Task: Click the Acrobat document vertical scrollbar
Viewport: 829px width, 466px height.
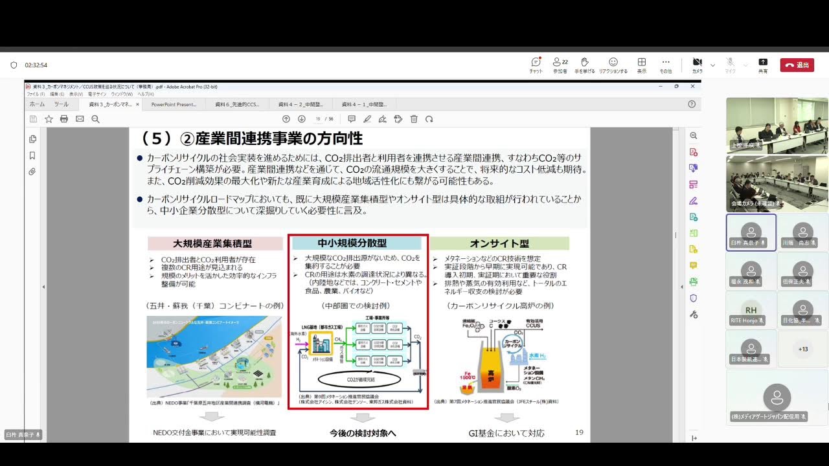Action: point(676,285)
